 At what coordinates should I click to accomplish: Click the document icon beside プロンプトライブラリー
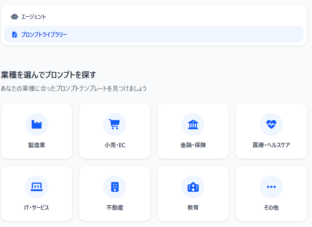tap(14, 34)
